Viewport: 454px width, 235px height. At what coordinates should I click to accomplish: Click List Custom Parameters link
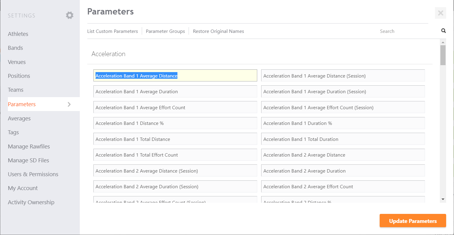coord(112,31)
